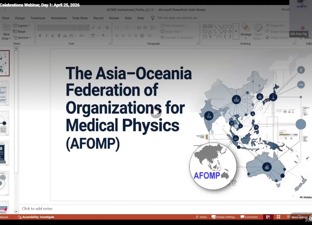Click the Underline formatting icon
Screen dimensions: 312x225
point(52,36)
